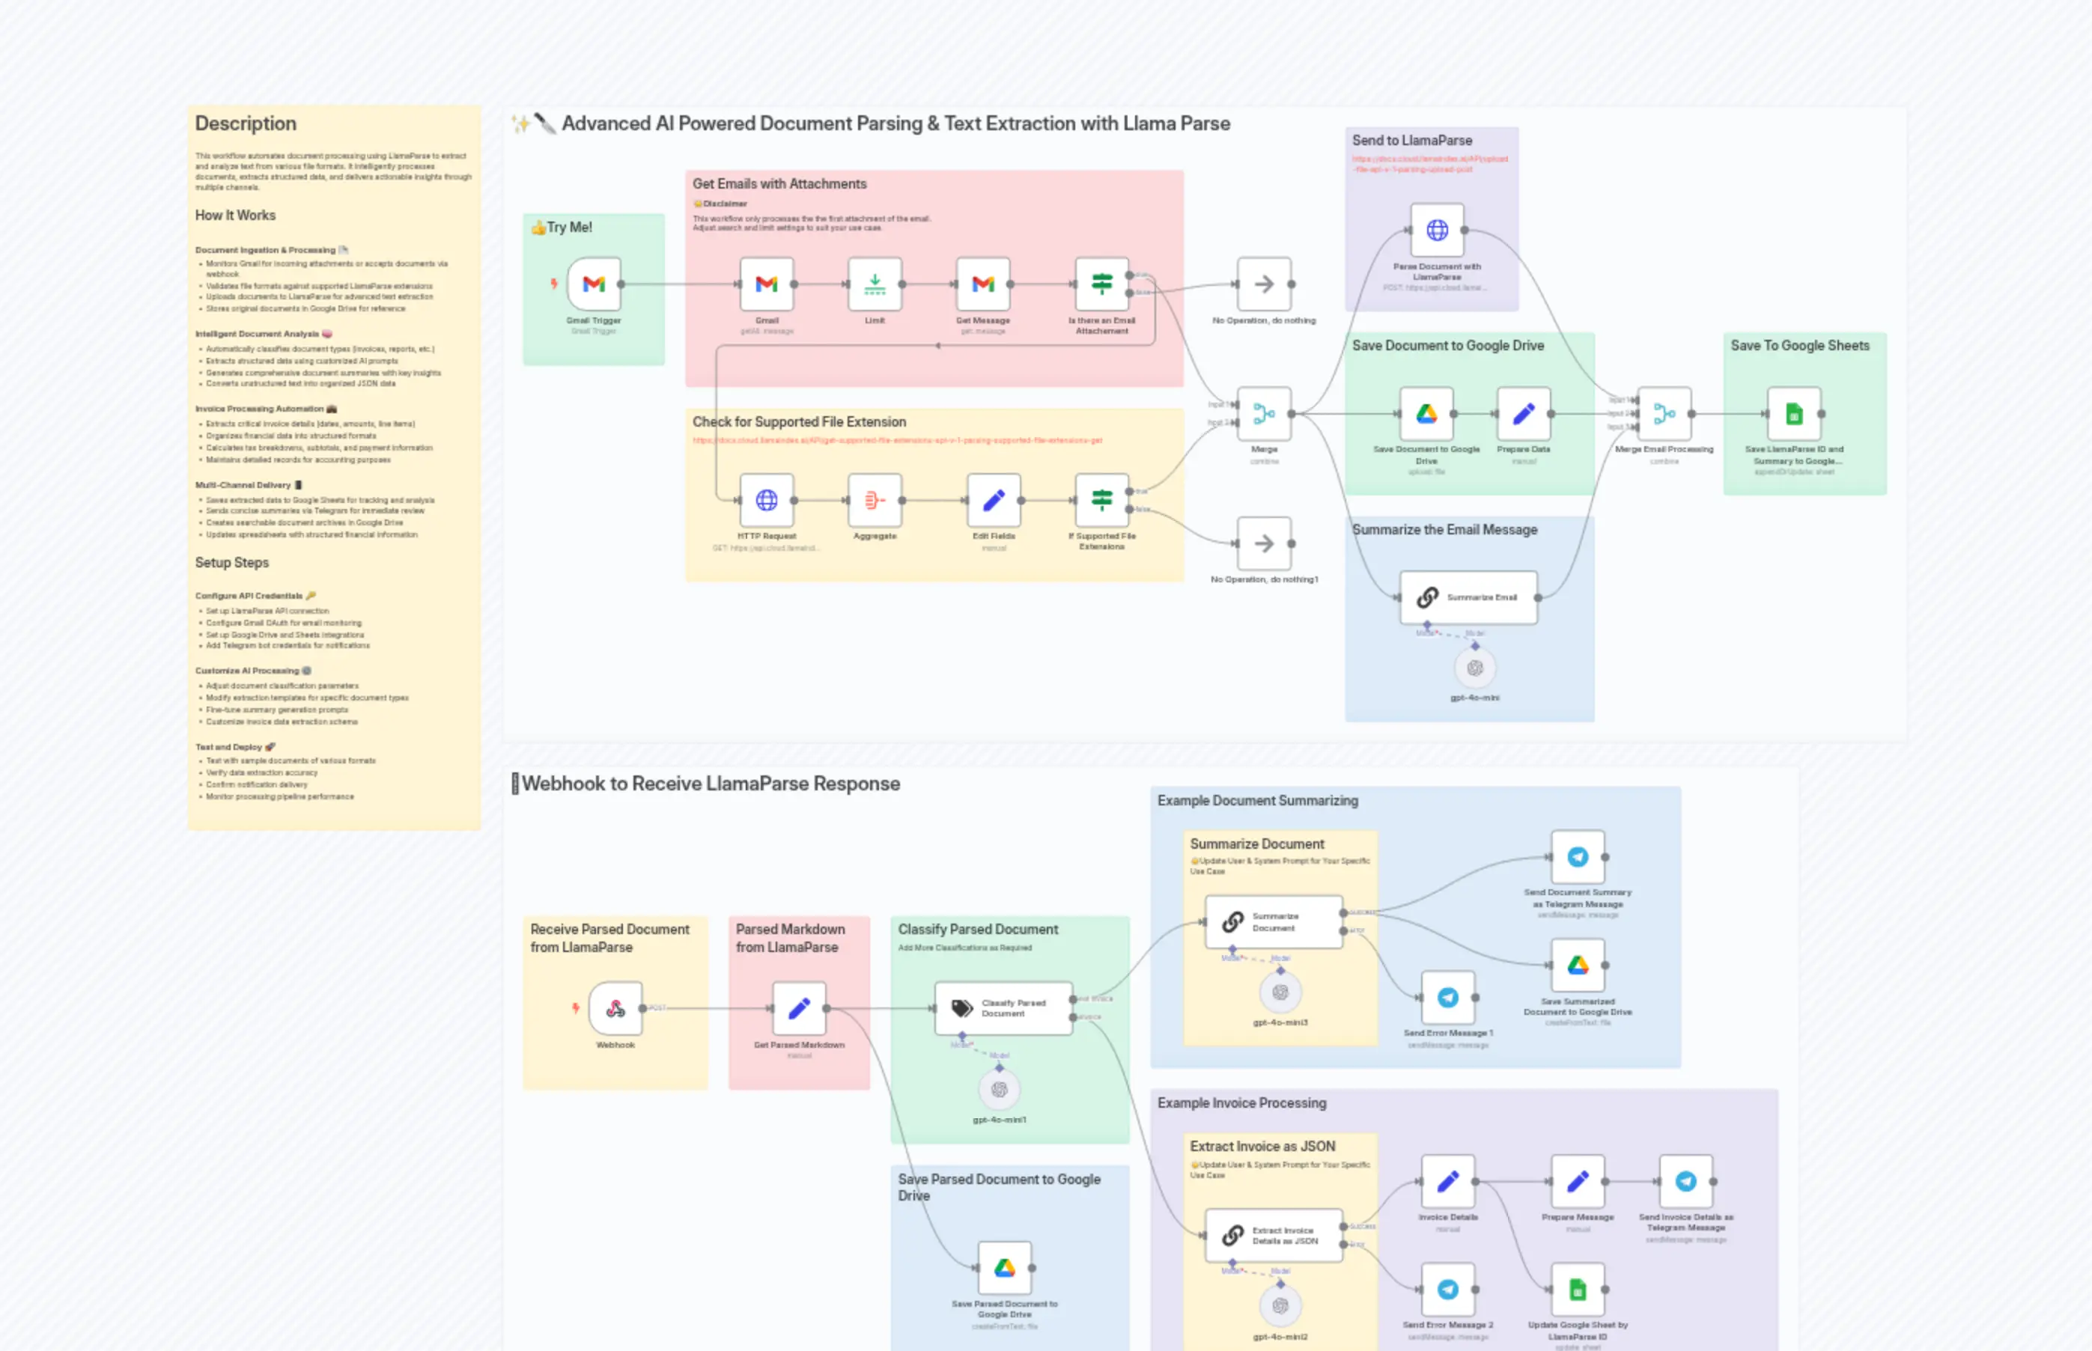Open the HTTP Request node
Image resolution: width=2092 pixels, height=1351 pixels.
(x=766, y=500)
